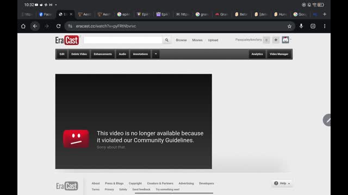Bookmark the page with the star icon
This screenshot has width=348, height=195.
(x=289, y=27)
